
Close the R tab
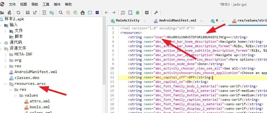click(x=223, y=21)
